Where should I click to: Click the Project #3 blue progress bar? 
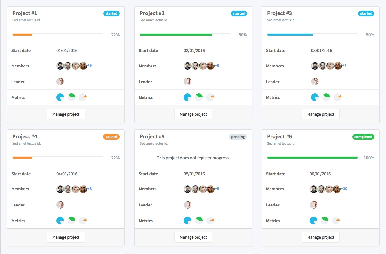coord(290,35)
